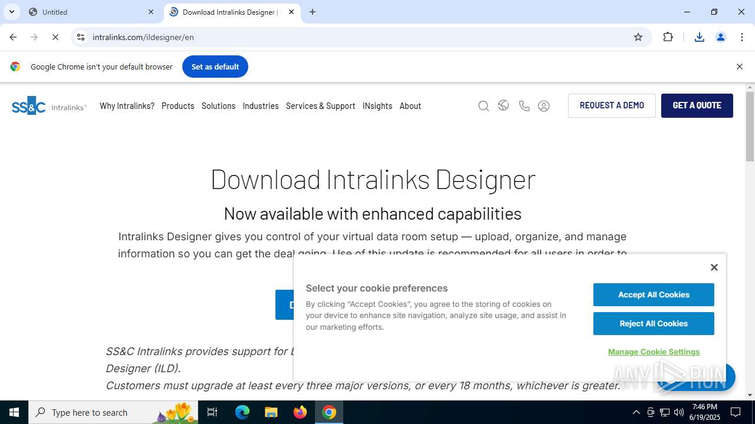Open the language globe icon
The image size is (755, 424).
[503, 105]
